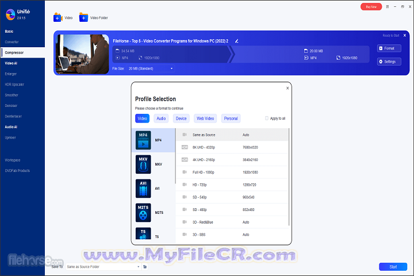Click the Add Video Folder icon

coord(83,17)
